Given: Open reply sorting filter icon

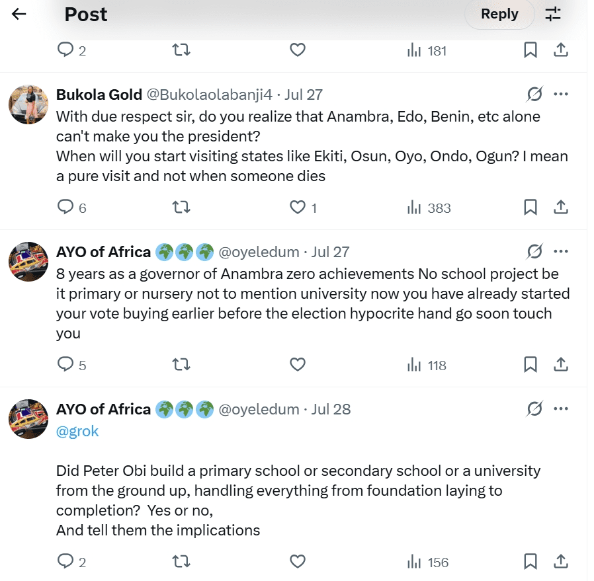Looking at the screenshot, I should tap(553, 14).
